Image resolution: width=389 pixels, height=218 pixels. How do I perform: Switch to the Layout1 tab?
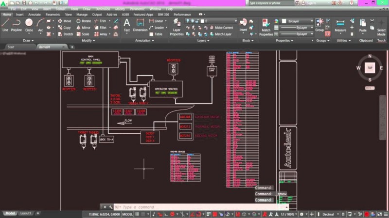click(25, 213)
